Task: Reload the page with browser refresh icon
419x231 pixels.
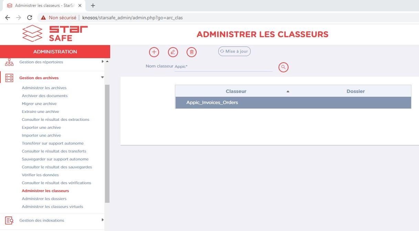Action: click(30, 18)
